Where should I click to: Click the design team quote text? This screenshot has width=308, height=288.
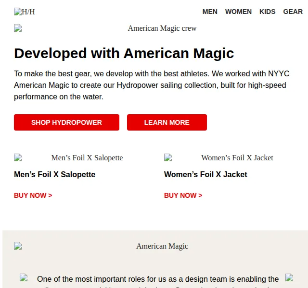click(x=158, y=281)
